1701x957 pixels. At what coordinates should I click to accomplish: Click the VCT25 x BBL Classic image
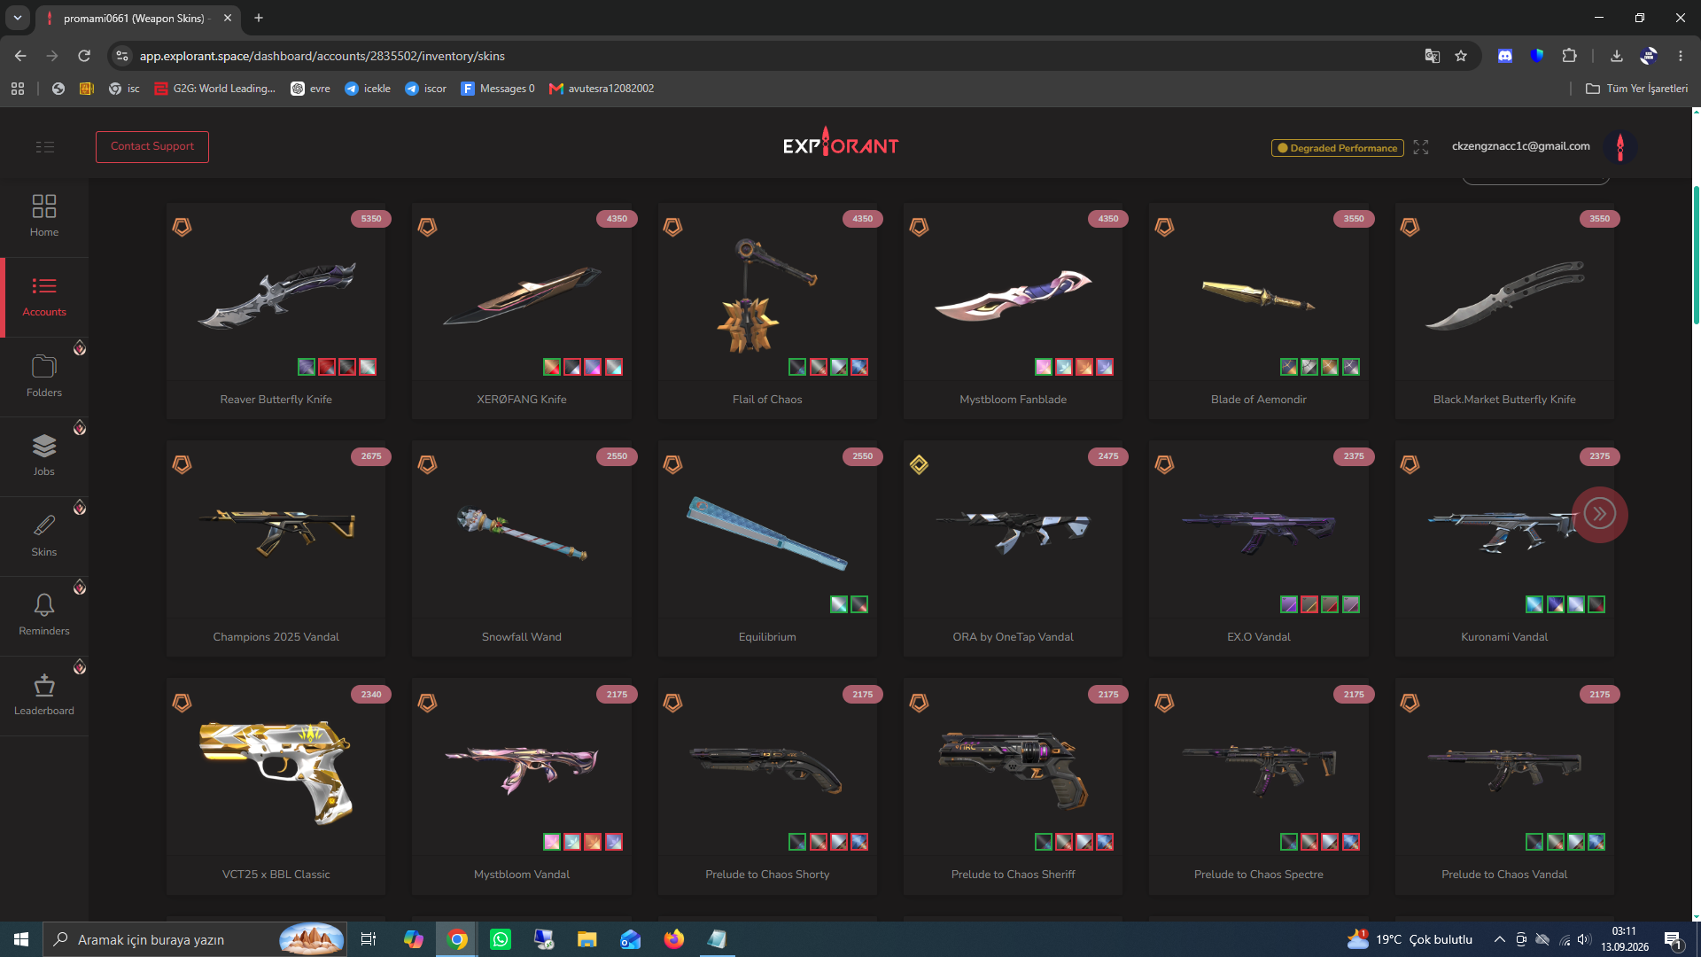(276, 773)
